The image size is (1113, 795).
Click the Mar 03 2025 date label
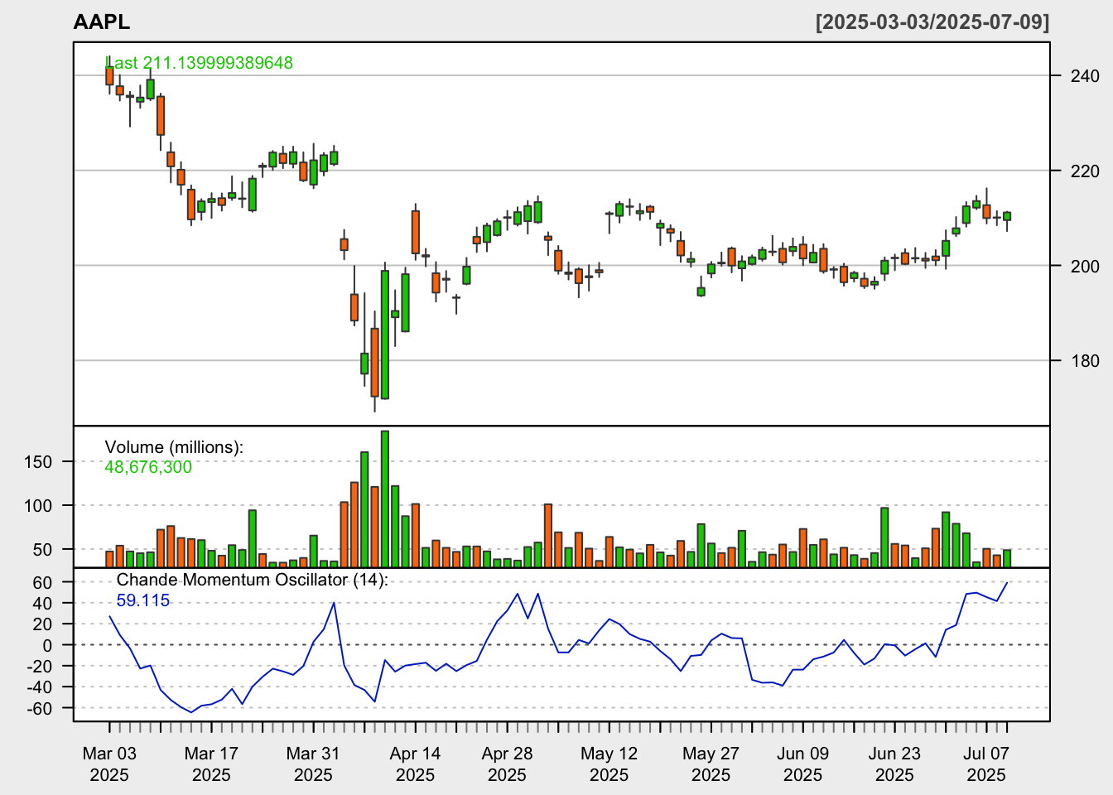click(109, 764)
